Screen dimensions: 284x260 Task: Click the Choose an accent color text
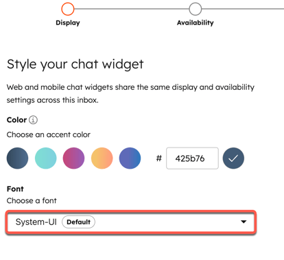coord(49,134)
